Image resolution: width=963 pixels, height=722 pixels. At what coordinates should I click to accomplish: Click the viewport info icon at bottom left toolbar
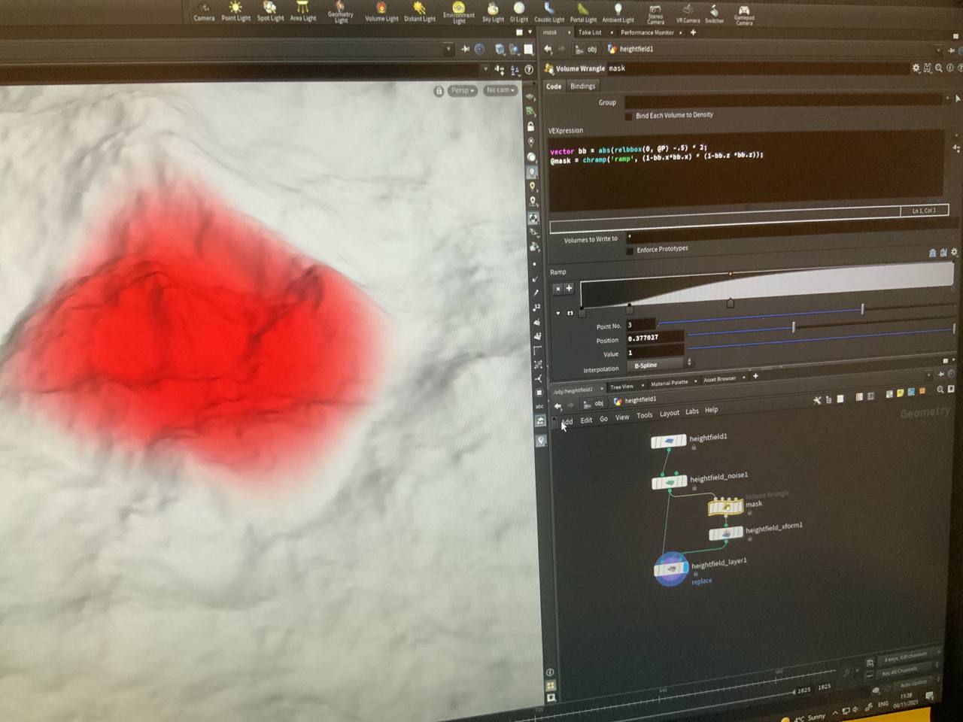point(550,672)
